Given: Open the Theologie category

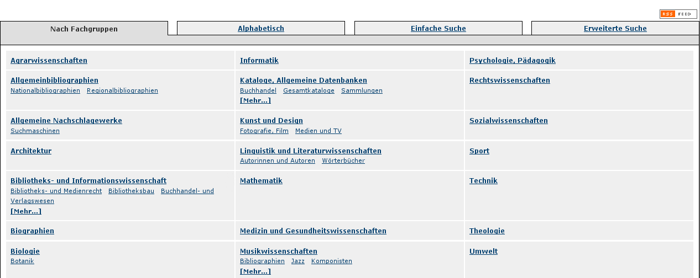Looking at the screenshot, I should point(487,231).
